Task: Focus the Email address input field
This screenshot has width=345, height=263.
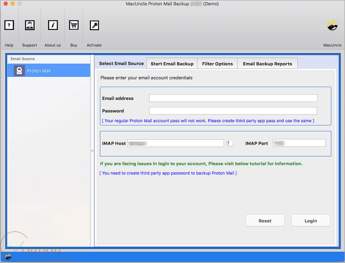Action: pyautogui.click(x=233, y=98)
